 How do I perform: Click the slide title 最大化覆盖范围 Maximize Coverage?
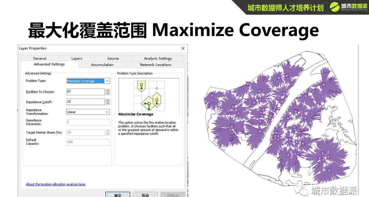pyautogui.click(x=174, y=30)
